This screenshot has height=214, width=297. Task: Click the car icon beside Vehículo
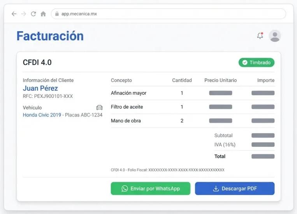(x=99, y=108)
